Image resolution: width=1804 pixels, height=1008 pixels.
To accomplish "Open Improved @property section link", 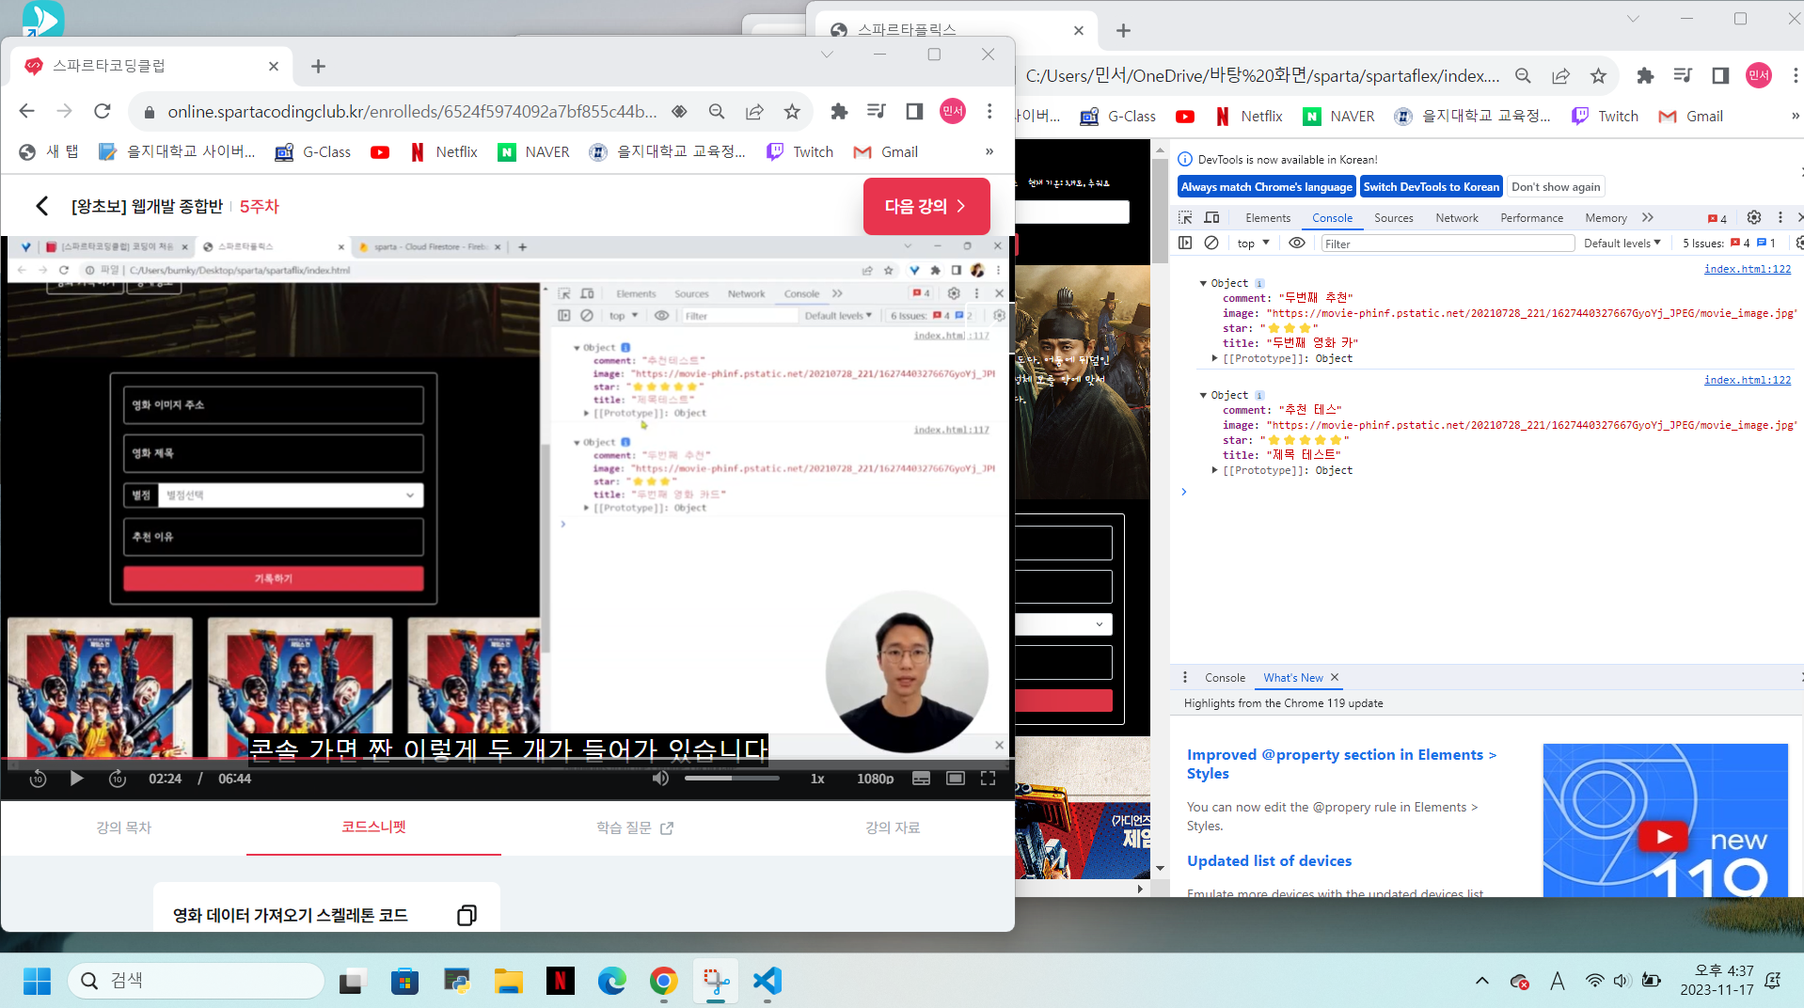I will [1341, 764].
